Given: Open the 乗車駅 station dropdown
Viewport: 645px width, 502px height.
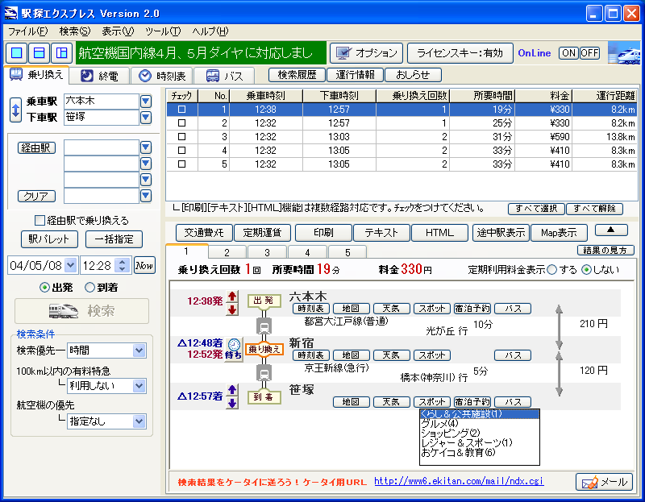Looking at the screenshot, I should 146,102.
